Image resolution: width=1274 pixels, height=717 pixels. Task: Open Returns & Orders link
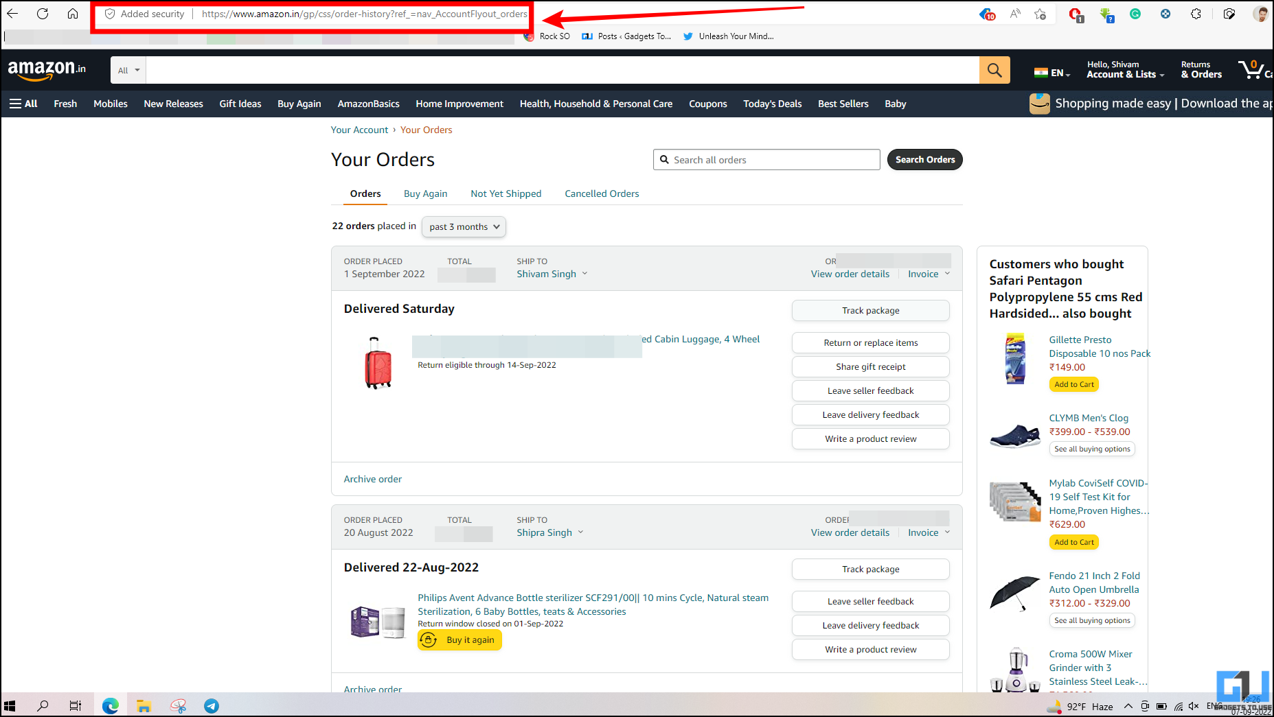(1201, 70)
